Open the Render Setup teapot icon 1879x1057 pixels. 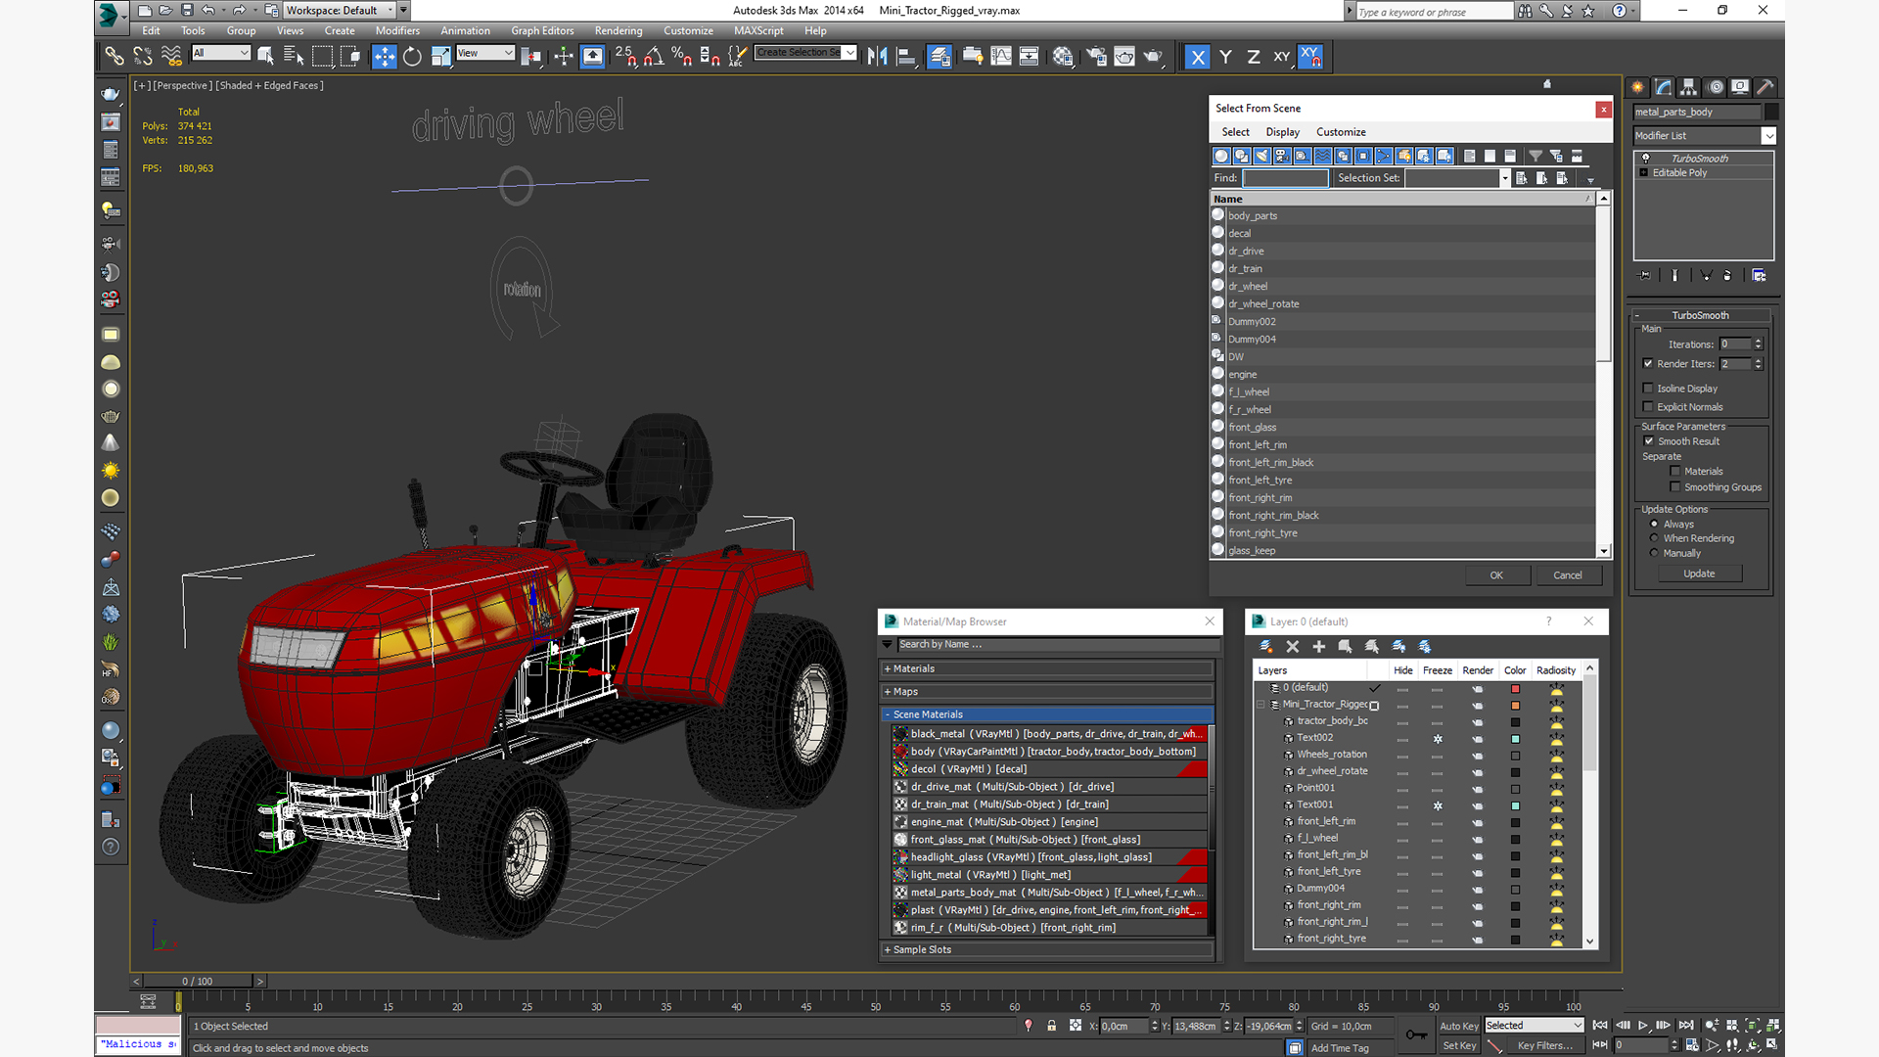[1096, 57]
